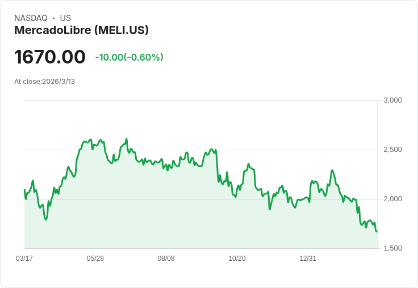
Task: Click the 3,000 price axis label
Action: tap(392, 100)
